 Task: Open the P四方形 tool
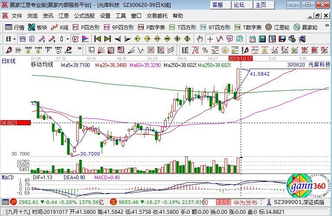click(86, 28)
